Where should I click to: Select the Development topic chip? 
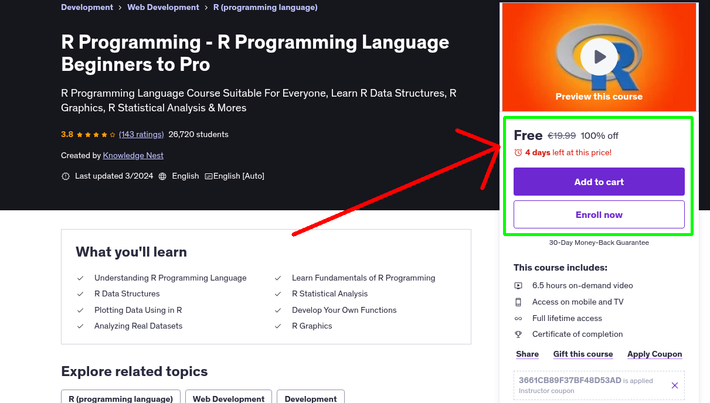point(311,399)
